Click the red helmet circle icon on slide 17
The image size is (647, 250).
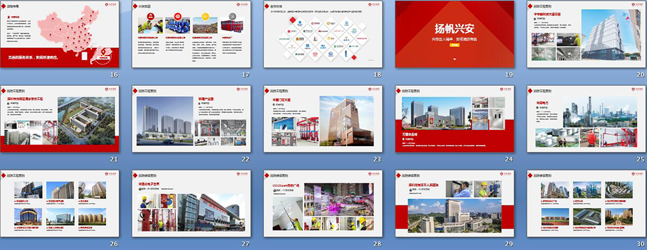(x=150, y=17)
